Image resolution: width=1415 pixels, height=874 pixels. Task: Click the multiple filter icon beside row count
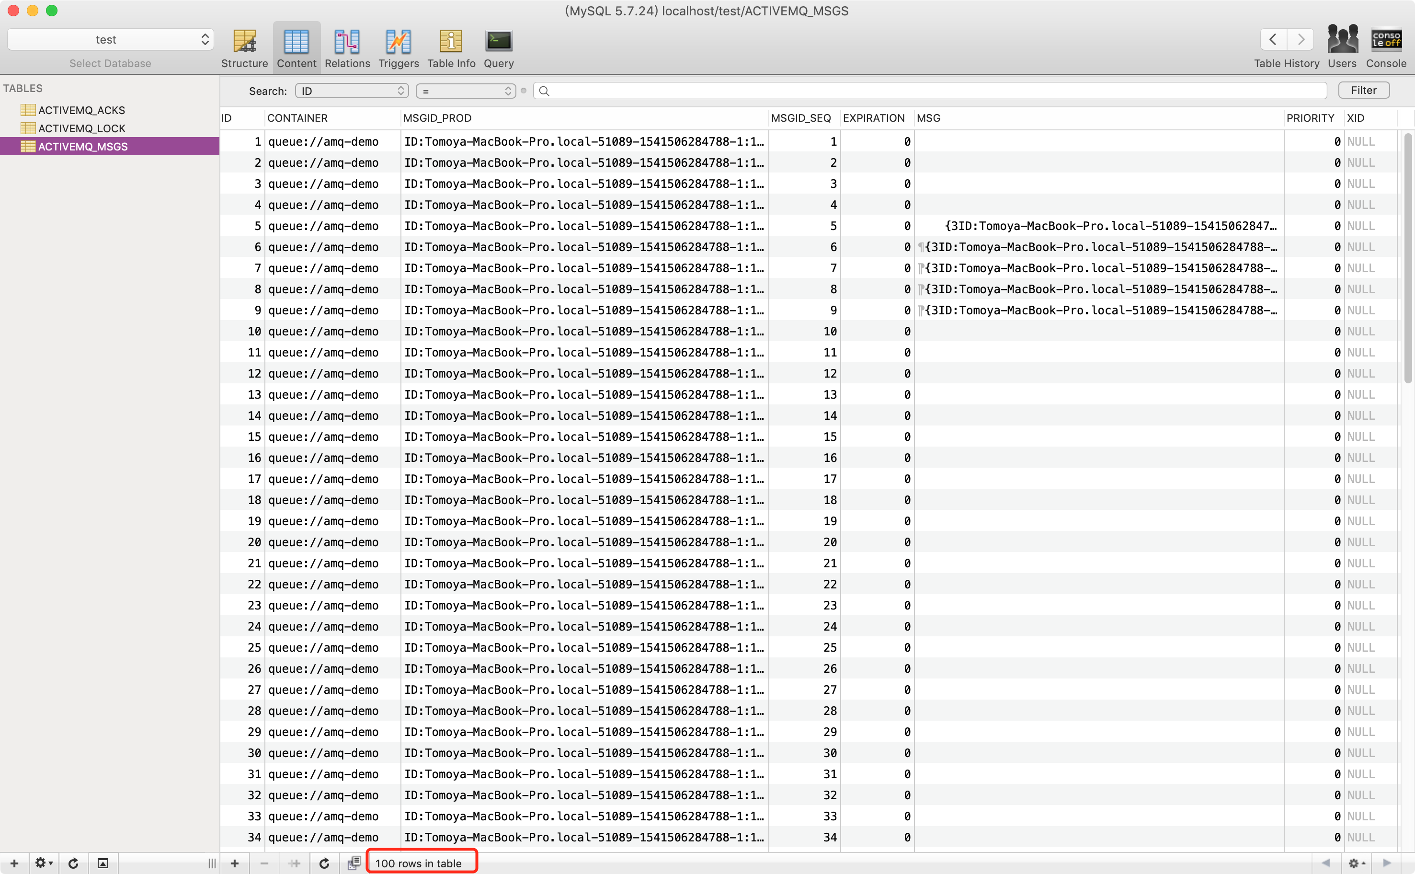[354, 863]
